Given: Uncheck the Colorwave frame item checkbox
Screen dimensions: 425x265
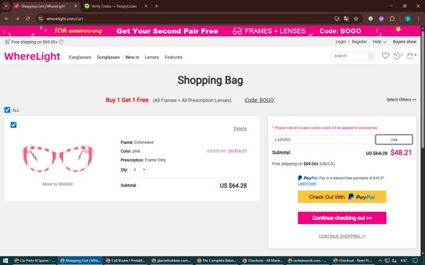Looking at the screenshot, I should [x=13, y=125].
